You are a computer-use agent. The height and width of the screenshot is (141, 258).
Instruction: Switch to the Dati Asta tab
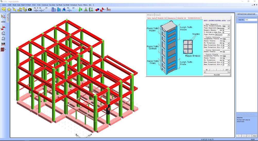pyautogui.click(x=152, y=18)
